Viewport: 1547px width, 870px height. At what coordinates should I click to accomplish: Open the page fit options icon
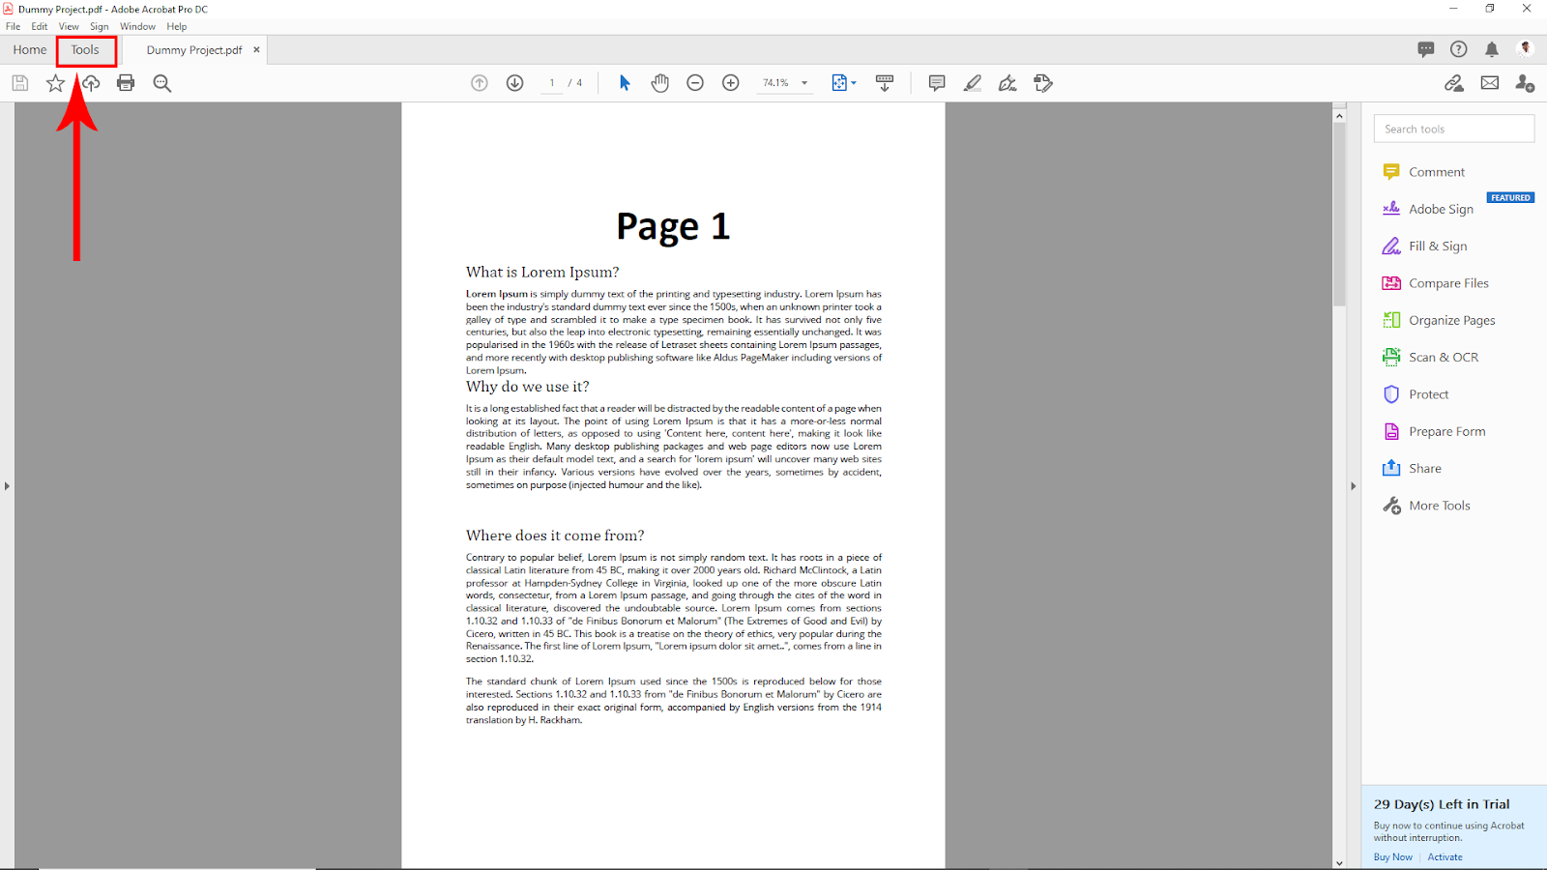coord(843,83)
